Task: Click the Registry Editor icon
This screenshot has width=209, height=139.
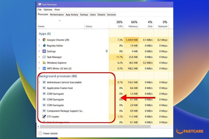Action: (44, 46)
